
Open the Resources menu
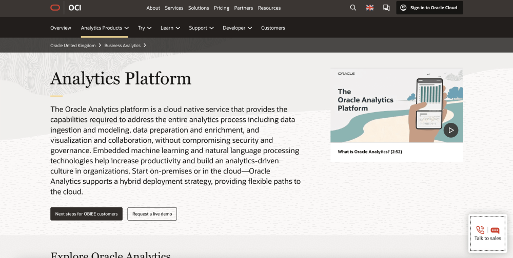[x=269, y=8]
